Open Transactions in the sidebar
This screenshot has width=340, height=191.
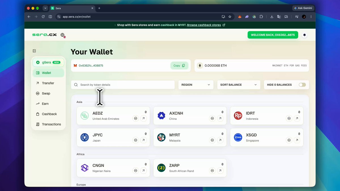click(x=48, y=124)
